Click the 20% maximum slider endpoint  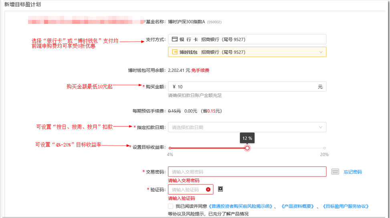pyautogui.click(x=324, y=148)
